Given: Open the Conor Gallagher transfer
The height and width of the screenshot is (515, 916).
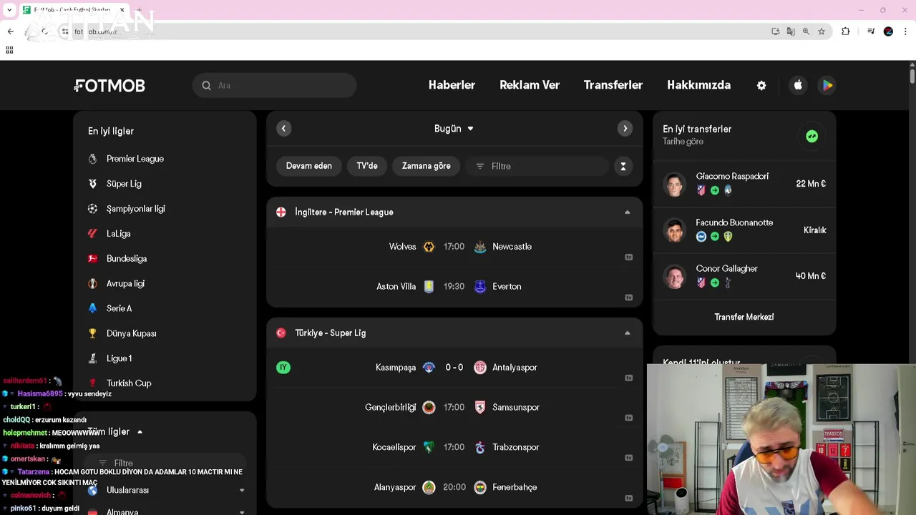Looking at the screenshot, I should click(744, 276).
